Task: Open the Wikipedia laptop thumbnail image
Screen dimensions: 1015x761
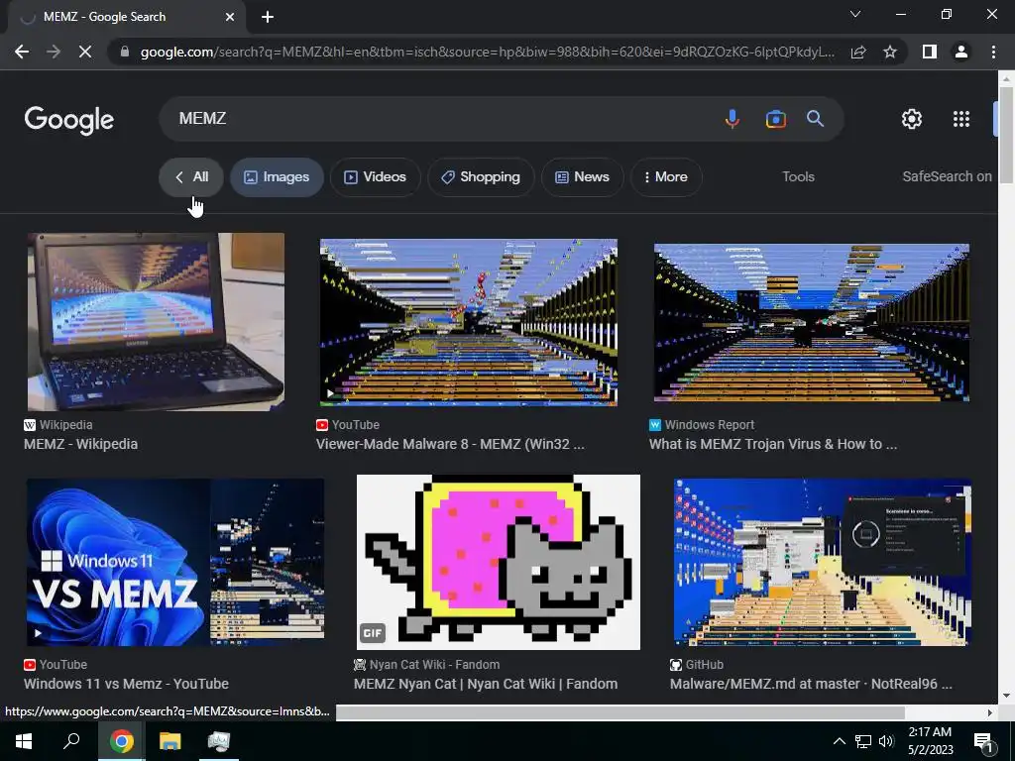Action: click(156, 322)
